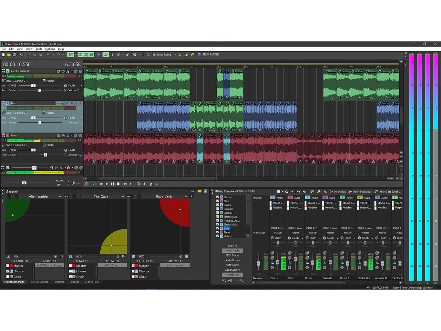Add a new pad with the plus button

[x=192, y=197]
